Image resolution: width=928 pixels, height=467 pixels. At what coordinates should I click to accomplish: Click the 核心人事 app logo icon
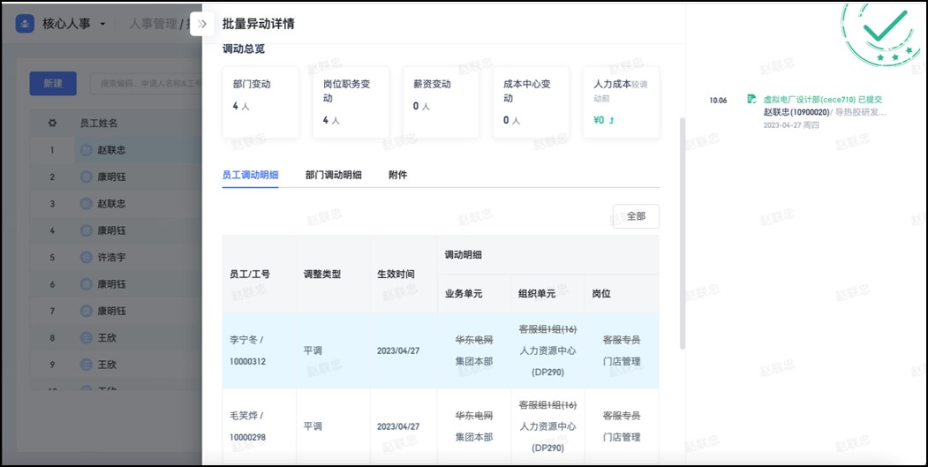(26, 24)
